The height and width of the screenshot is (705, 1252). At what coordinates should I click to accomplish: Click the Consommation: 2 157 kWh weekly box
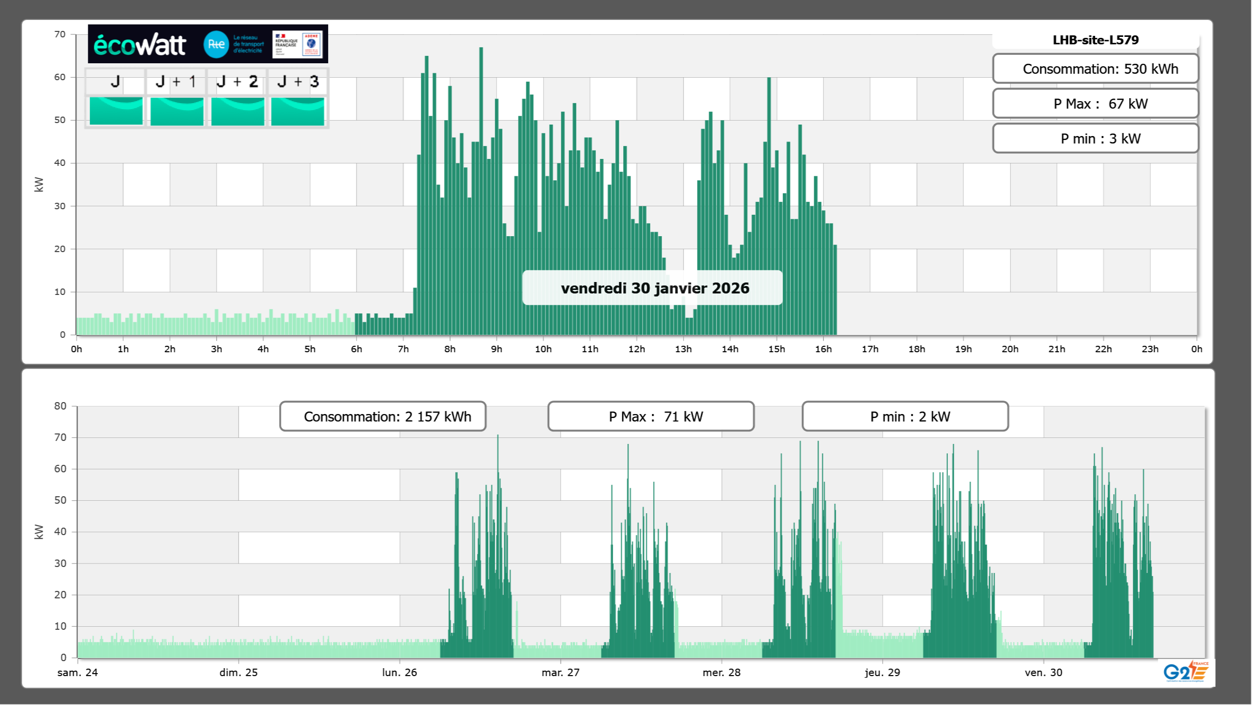(x=383, y=417)
